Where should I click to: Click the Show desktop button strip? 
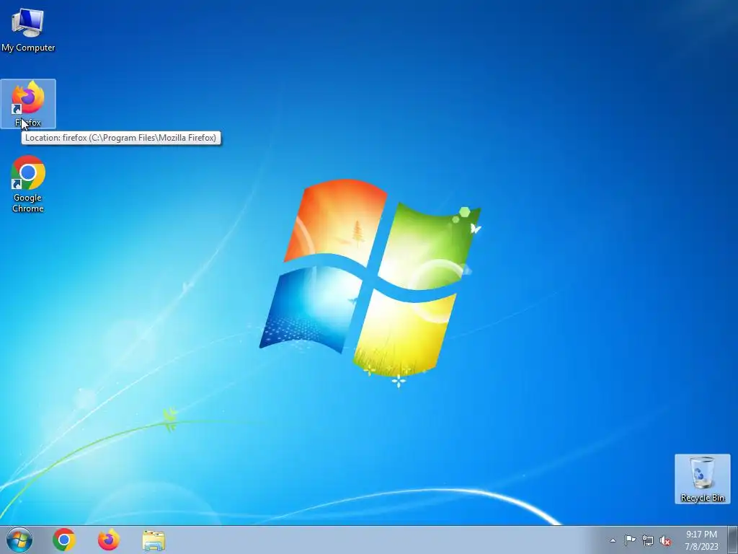tap(733, 540)
